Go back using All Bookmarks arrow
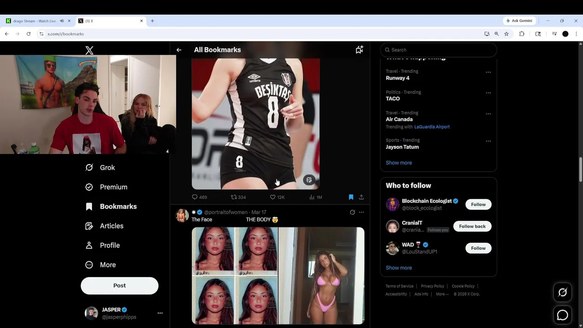The width and height of the screenshot is (583, 328). click(x=179, y=50)
